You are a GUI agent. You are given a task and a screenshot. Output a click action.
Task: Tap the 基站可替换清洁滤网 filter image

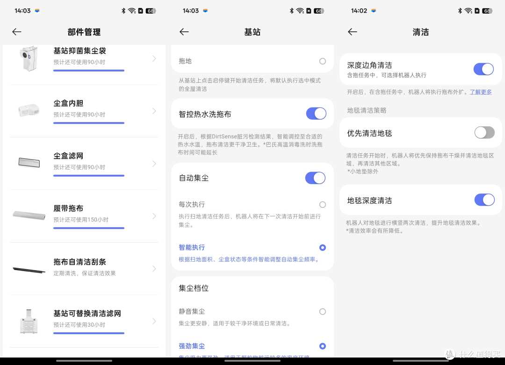pyautogui.click(x=29, y=321)
